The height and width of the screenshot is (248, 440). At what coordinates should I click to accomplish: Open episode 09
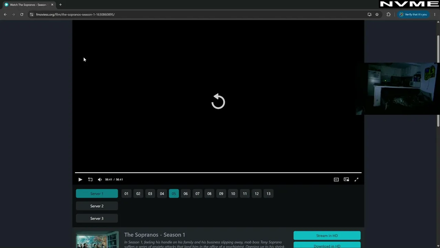point(221,194)
